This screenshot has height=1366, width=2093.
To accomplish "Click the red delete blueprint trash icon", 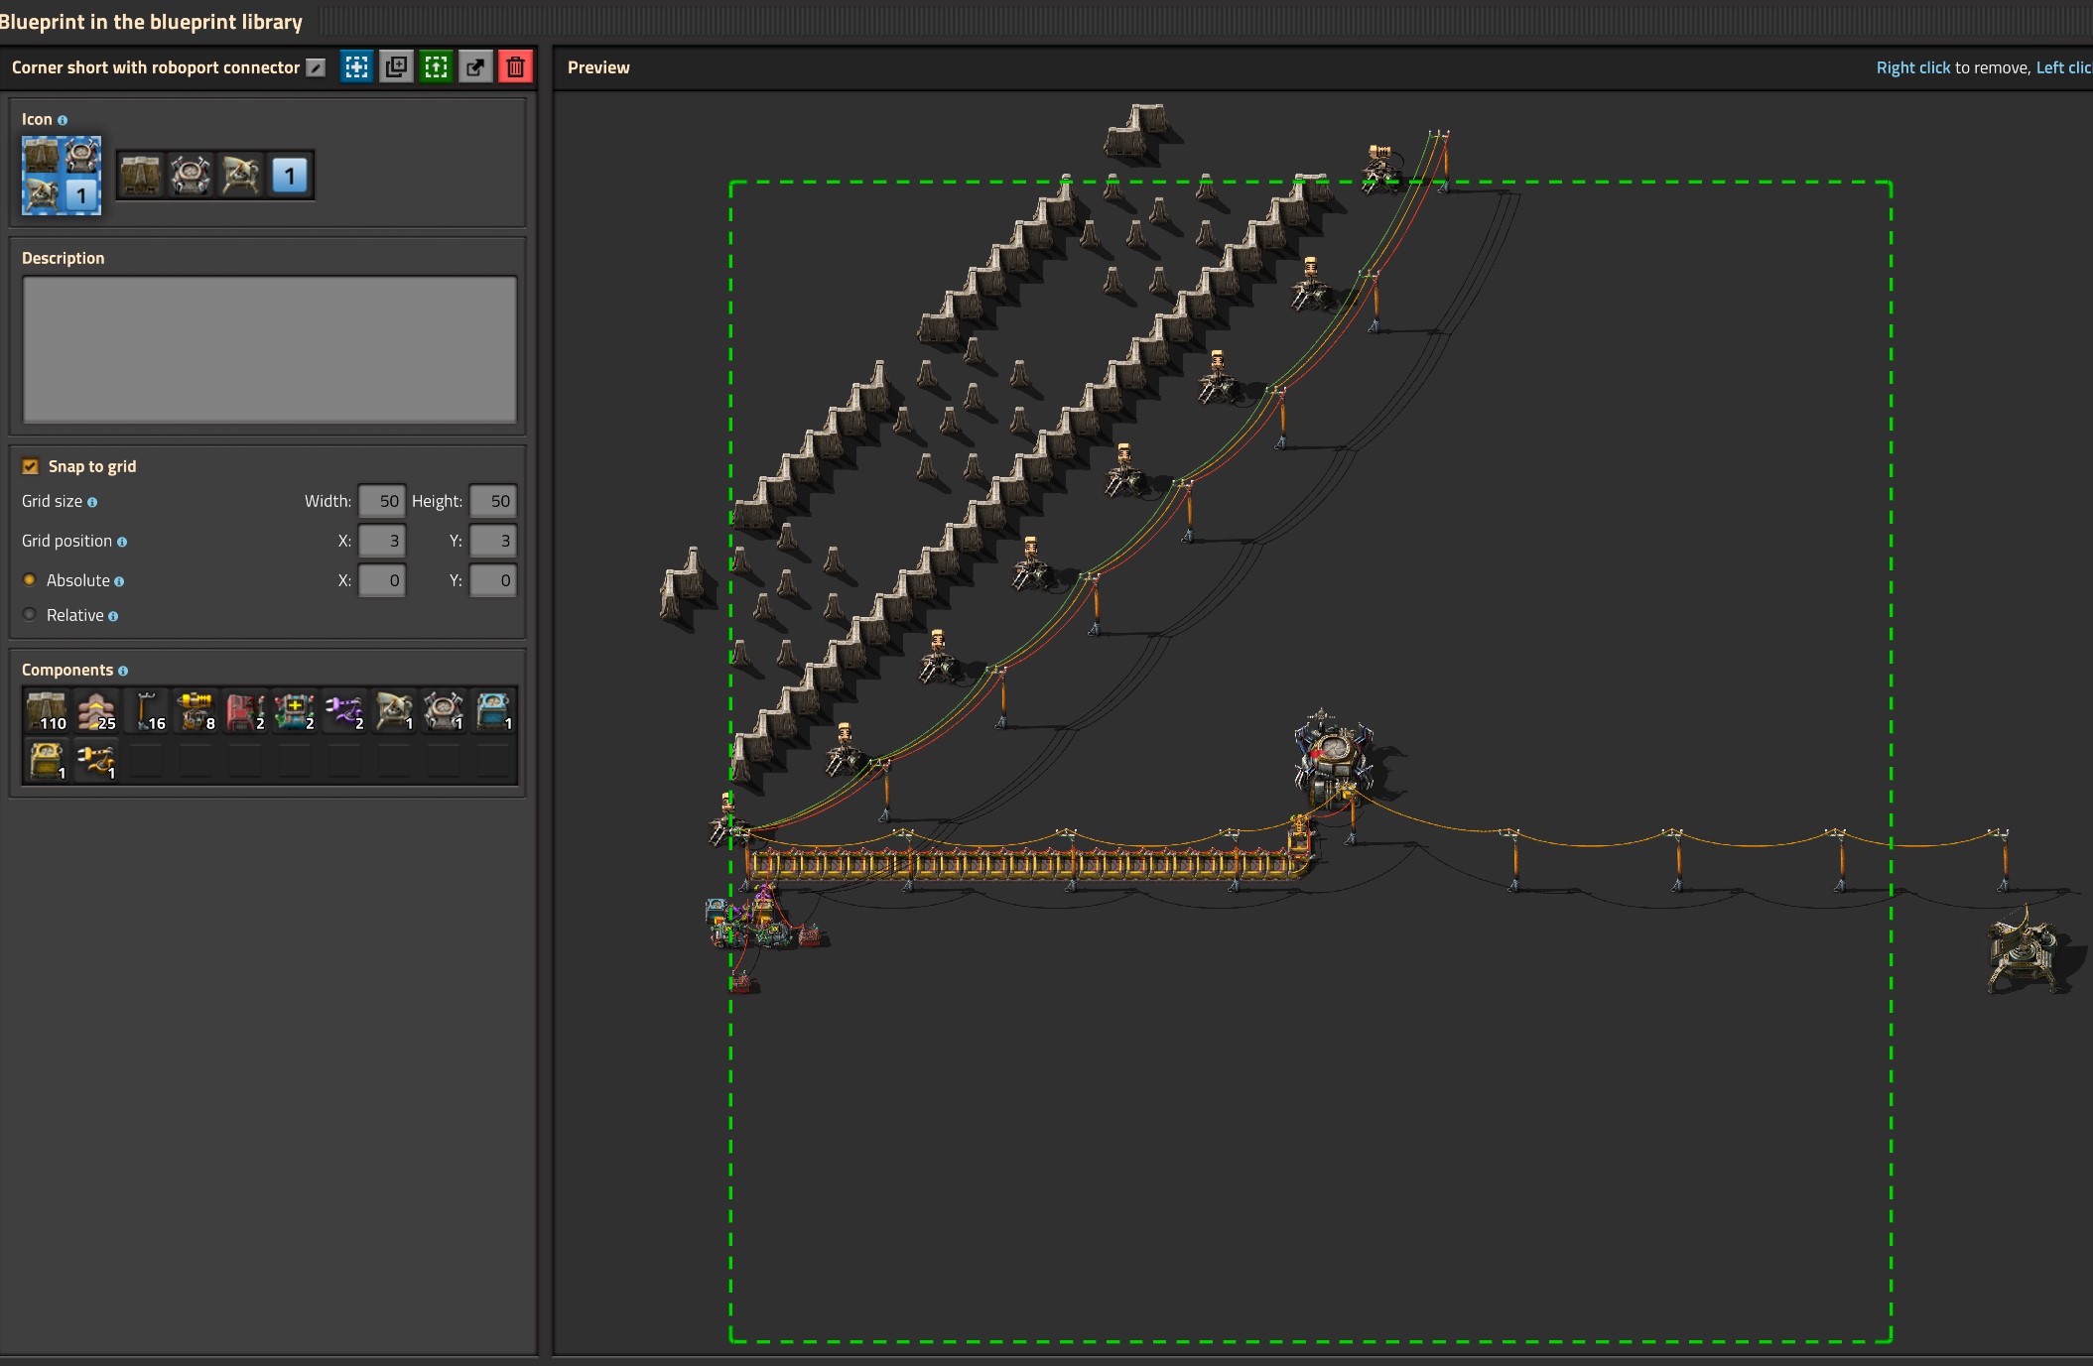I will click(x=517, y=67).
